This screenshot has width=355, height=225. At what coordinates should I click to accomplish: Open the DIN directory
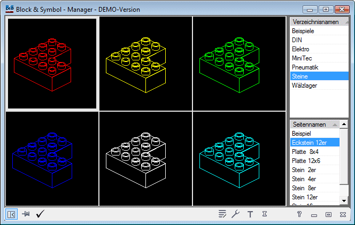tap(319, 40)
